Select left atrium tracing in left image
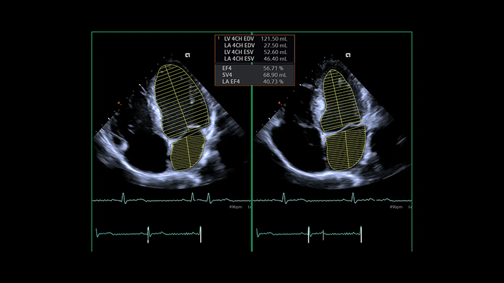The height and width of the screenshot is (283, 504). (189, 149)
